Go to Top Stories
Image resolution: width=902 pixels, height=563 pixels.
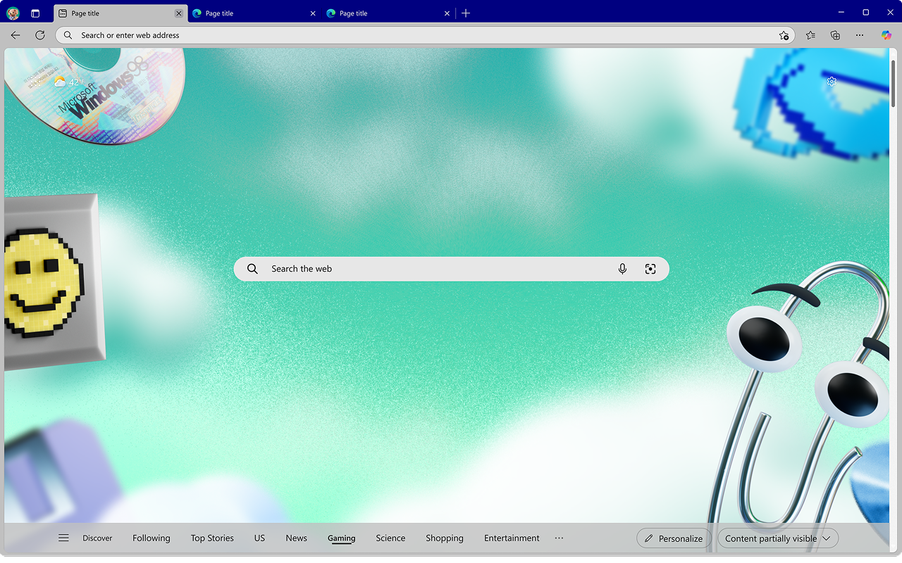click(x=212, y=538)
